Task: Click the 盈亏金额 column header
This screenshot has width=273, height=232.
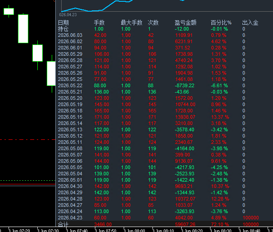Action: click(185, 22)
